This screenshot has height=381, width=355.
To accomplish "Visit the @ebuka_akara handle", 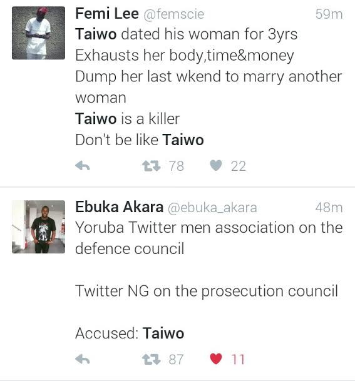I will (212, 208).
